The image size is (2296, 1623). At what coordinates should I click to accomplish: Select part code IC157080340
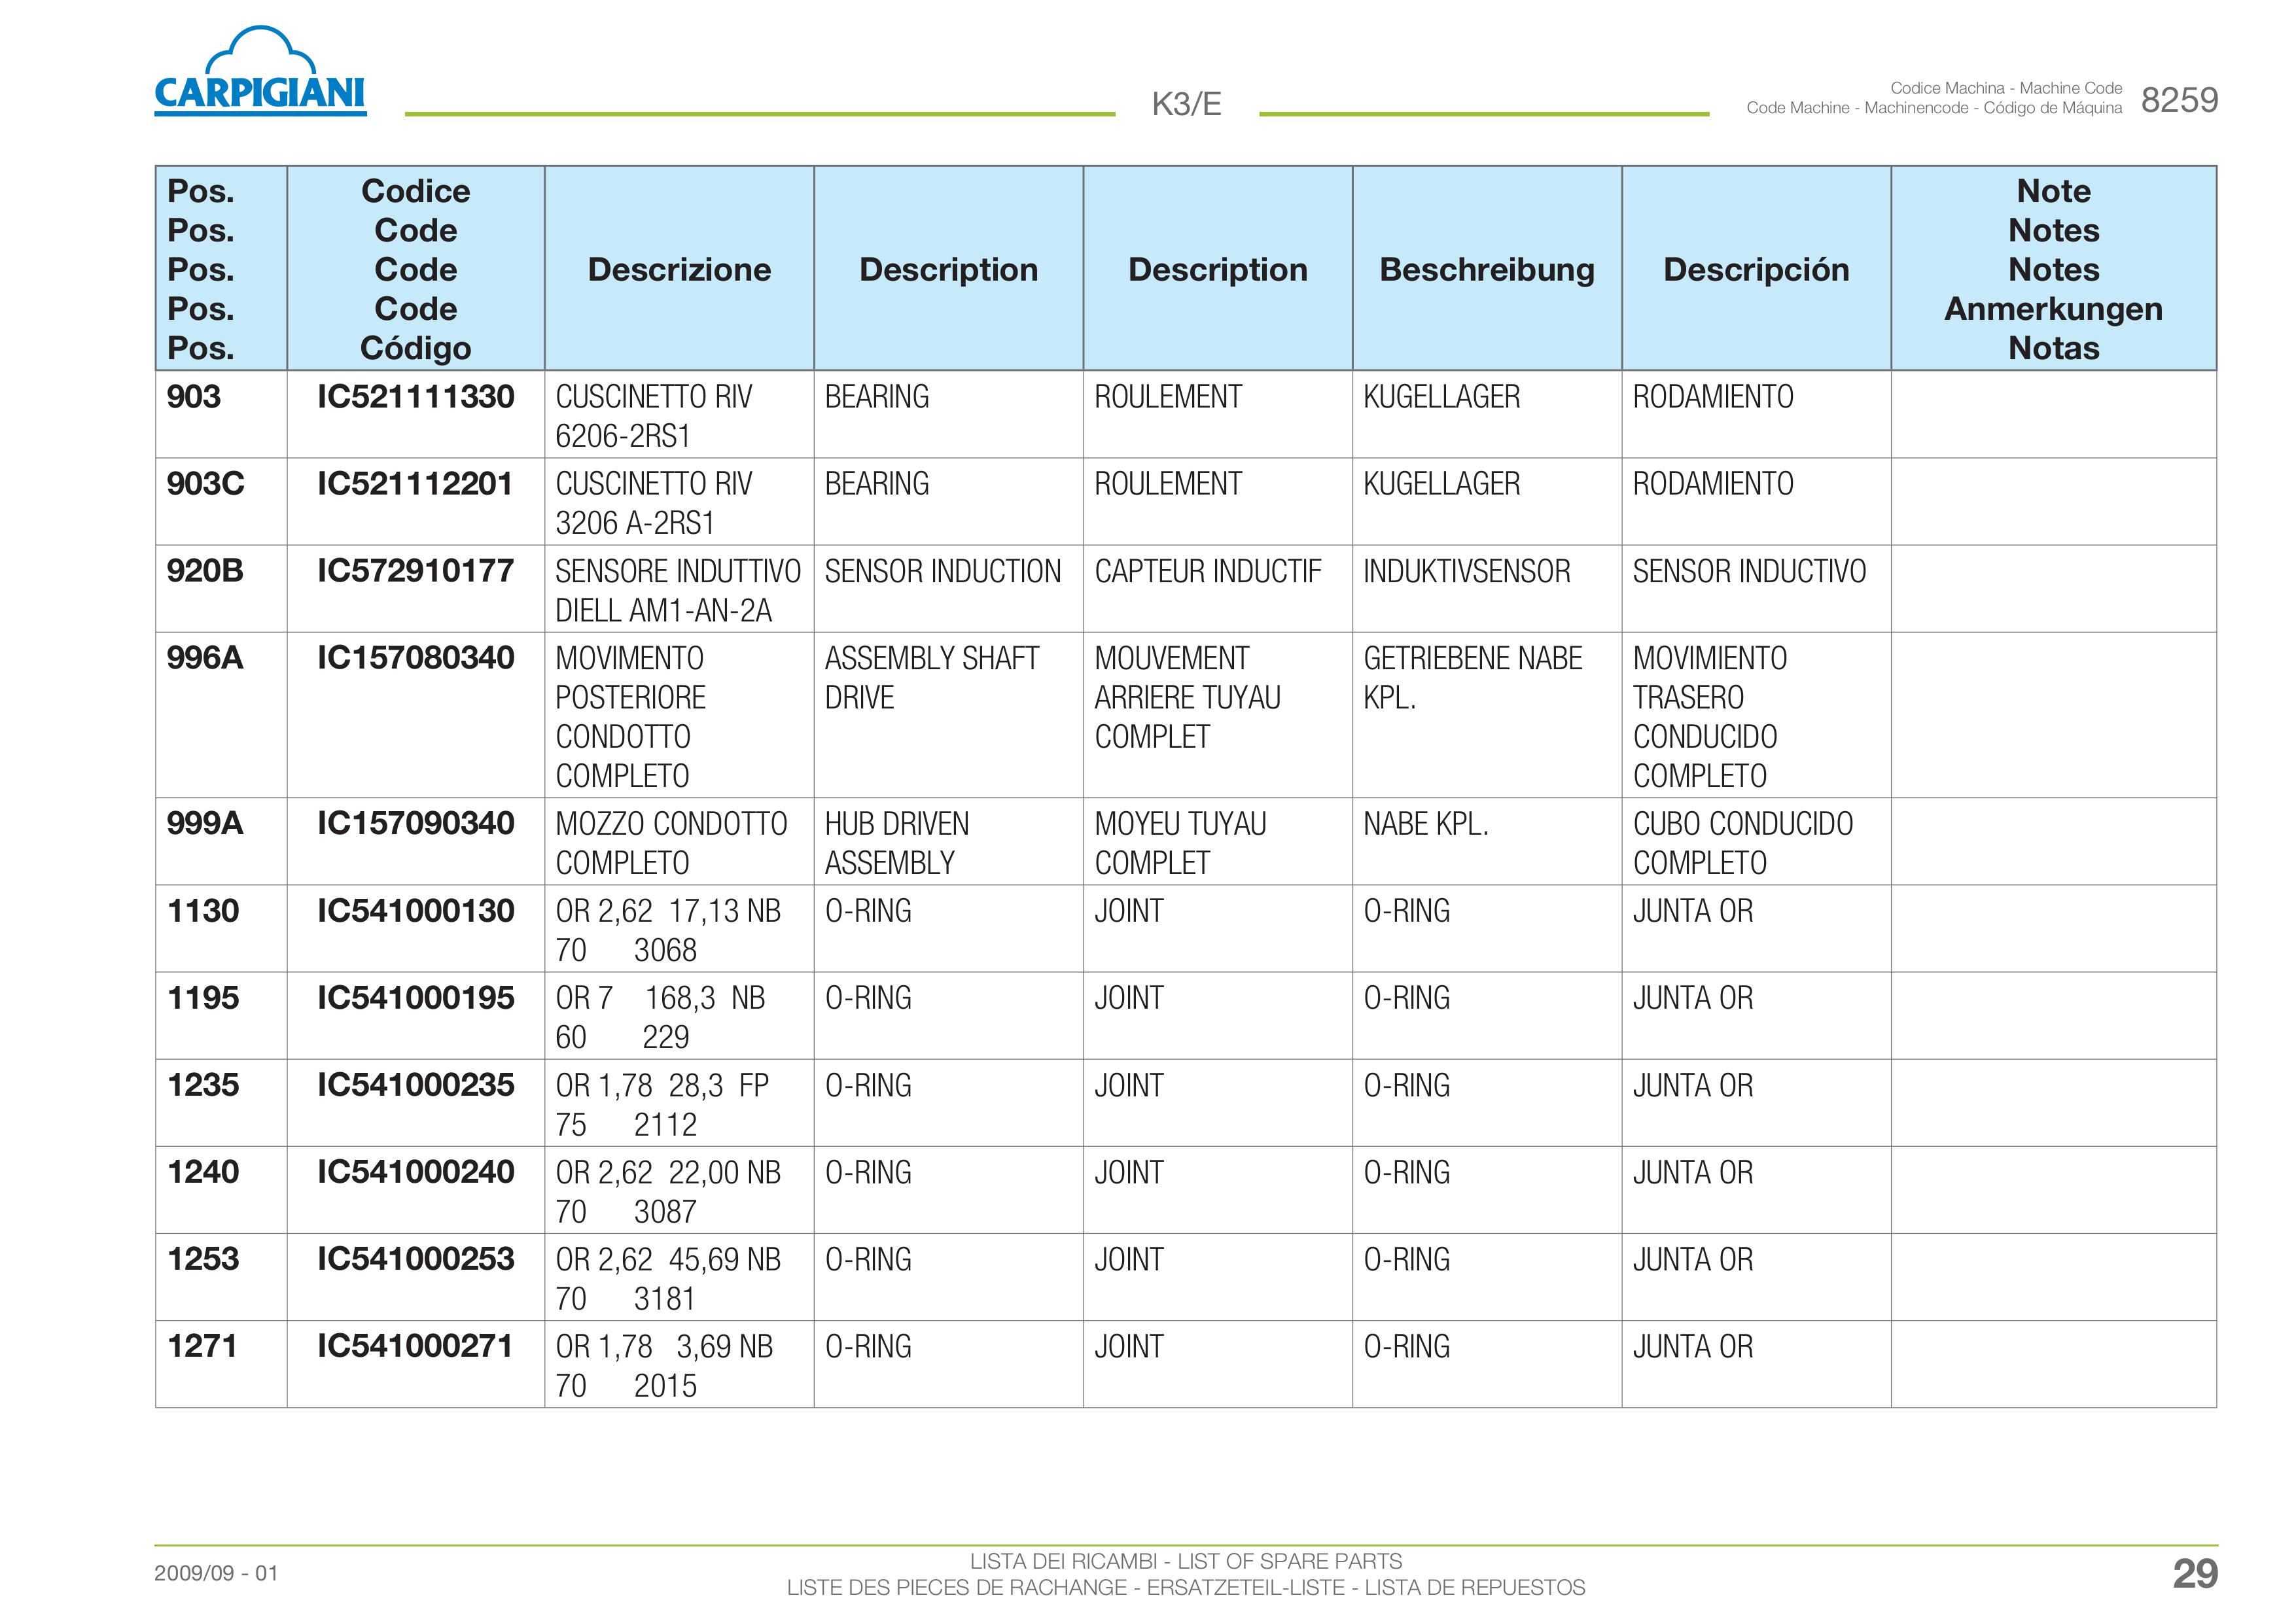click(415, 658)
